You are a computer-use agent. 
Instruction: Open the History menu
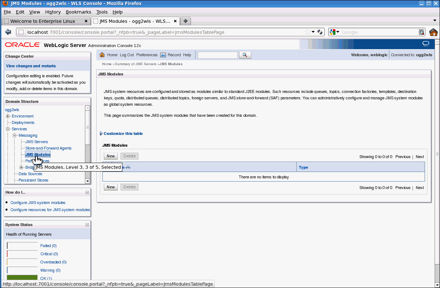click(x=53, y=12)
